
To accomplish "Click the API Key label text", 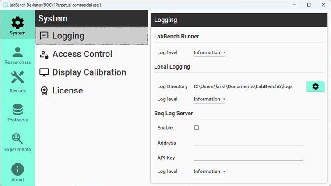I will (166, 158).
